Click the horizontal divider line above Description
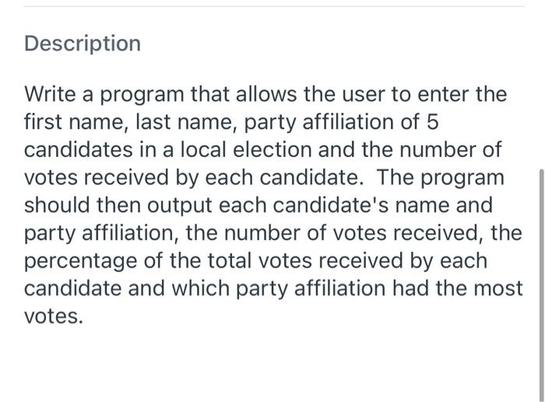This screenshot has width=545, height=402. tap(274, 6)
